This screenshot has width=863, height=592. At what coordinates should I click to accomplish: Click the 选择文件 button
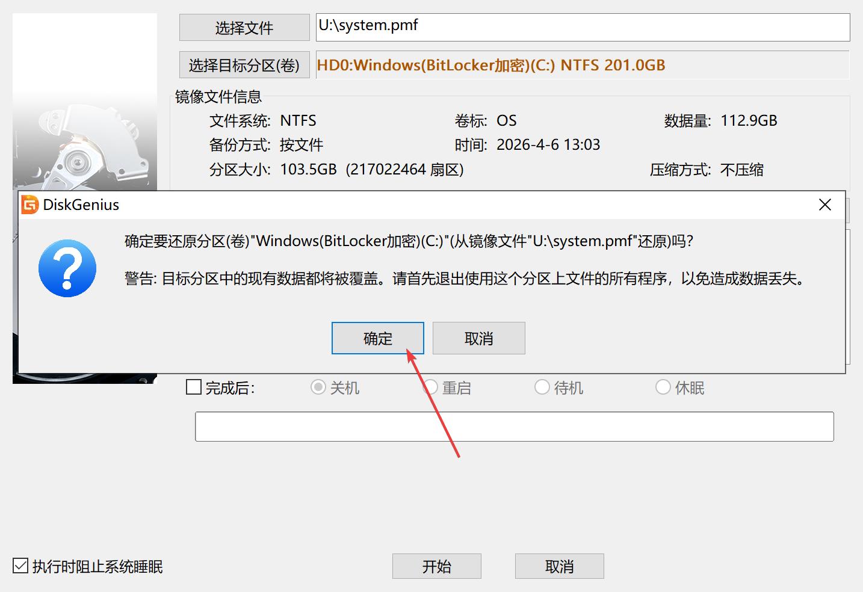[x=244, y=28]
